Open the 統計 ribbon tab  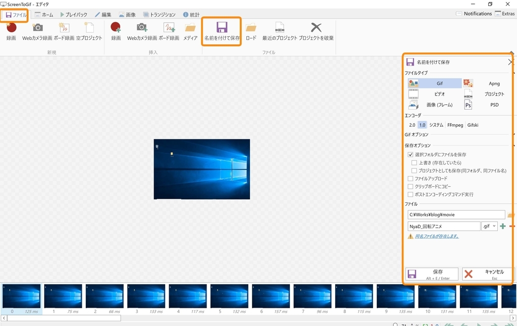(191, 15)
